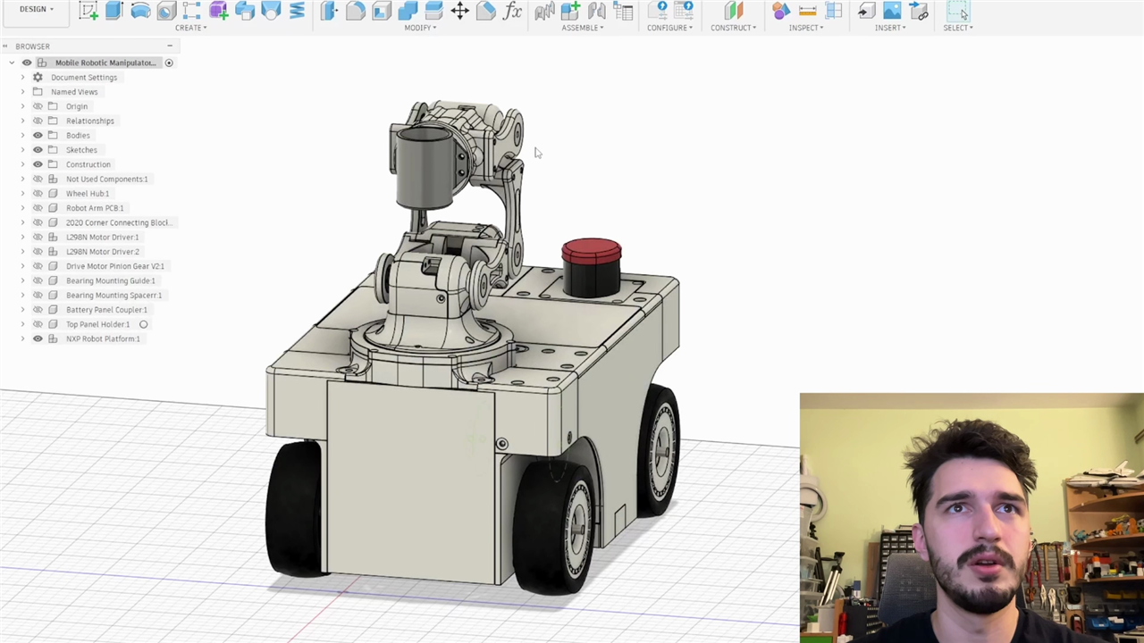Create a New Component from Assemble
Viewport: 1144px width, 643px height.
point(570,11)
